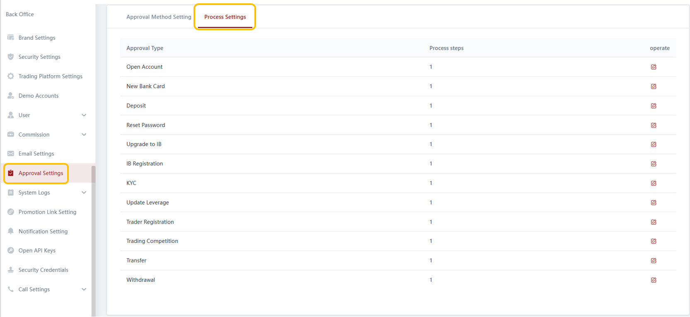
Task: Expand System Logs submenu
Action: point(84,192)
